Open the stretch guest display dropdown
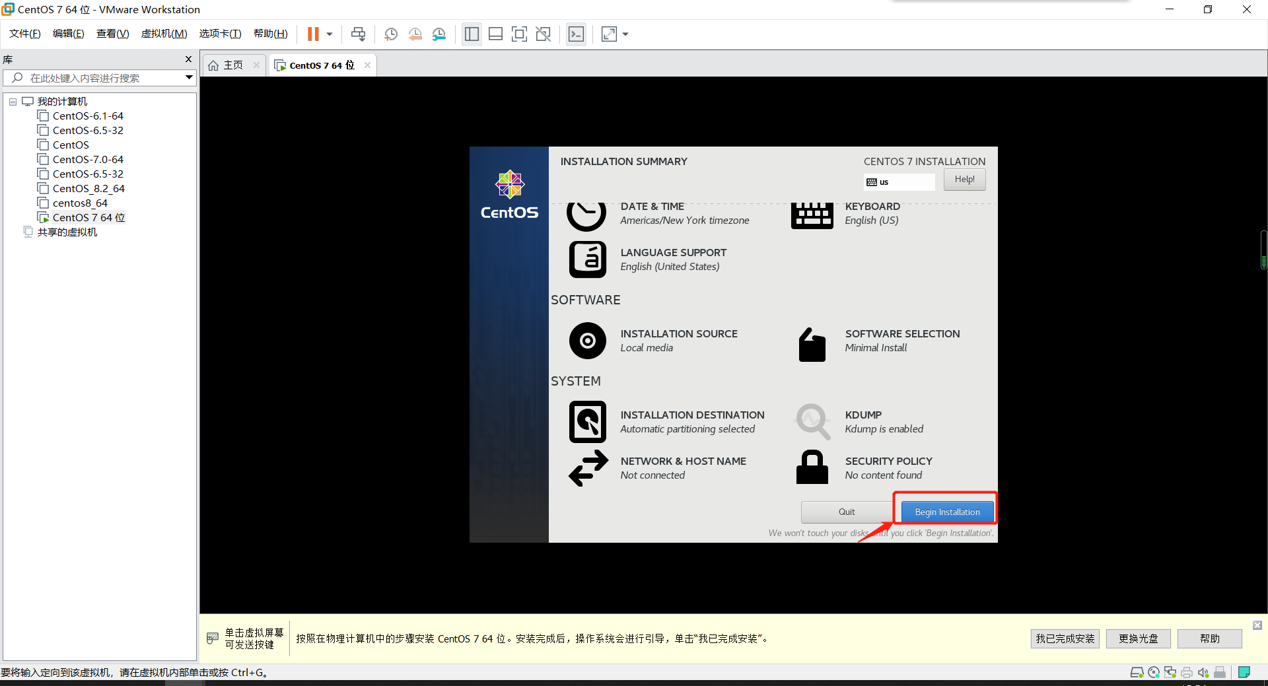The width and height of the screenshot is (1268, 686). [x=625, y=34]
